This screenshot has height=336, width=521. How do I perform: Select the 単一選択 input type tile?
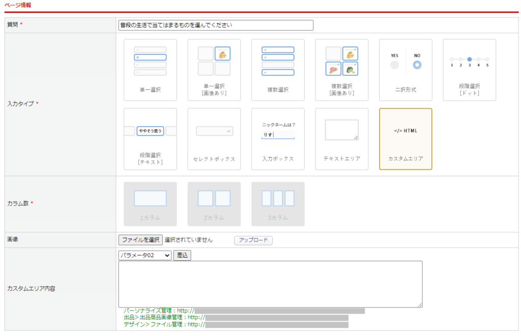150,70
